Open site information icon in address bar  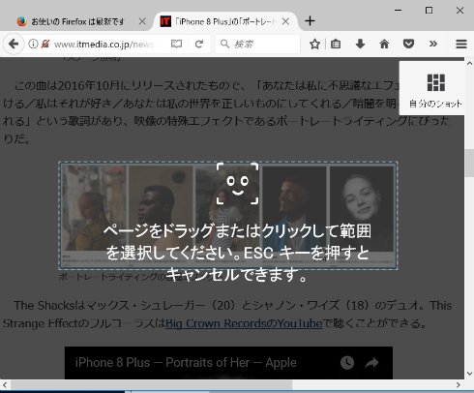pyautogui.click(x=33, y=44)
